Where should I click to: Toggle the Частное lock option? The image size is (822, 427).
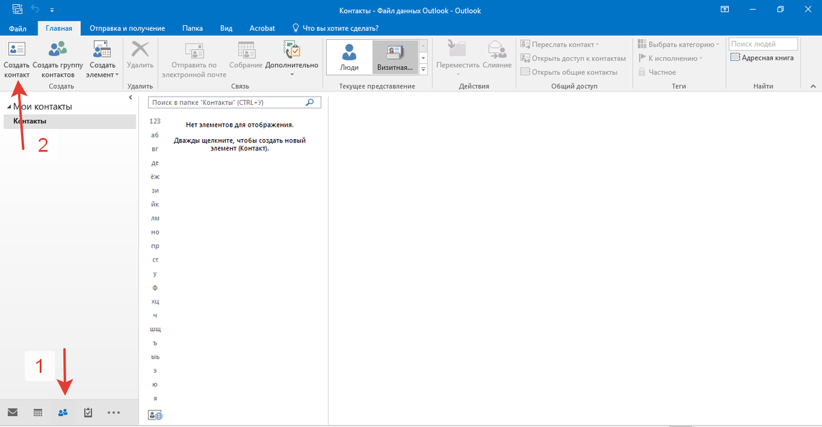(x=657, y=72)
